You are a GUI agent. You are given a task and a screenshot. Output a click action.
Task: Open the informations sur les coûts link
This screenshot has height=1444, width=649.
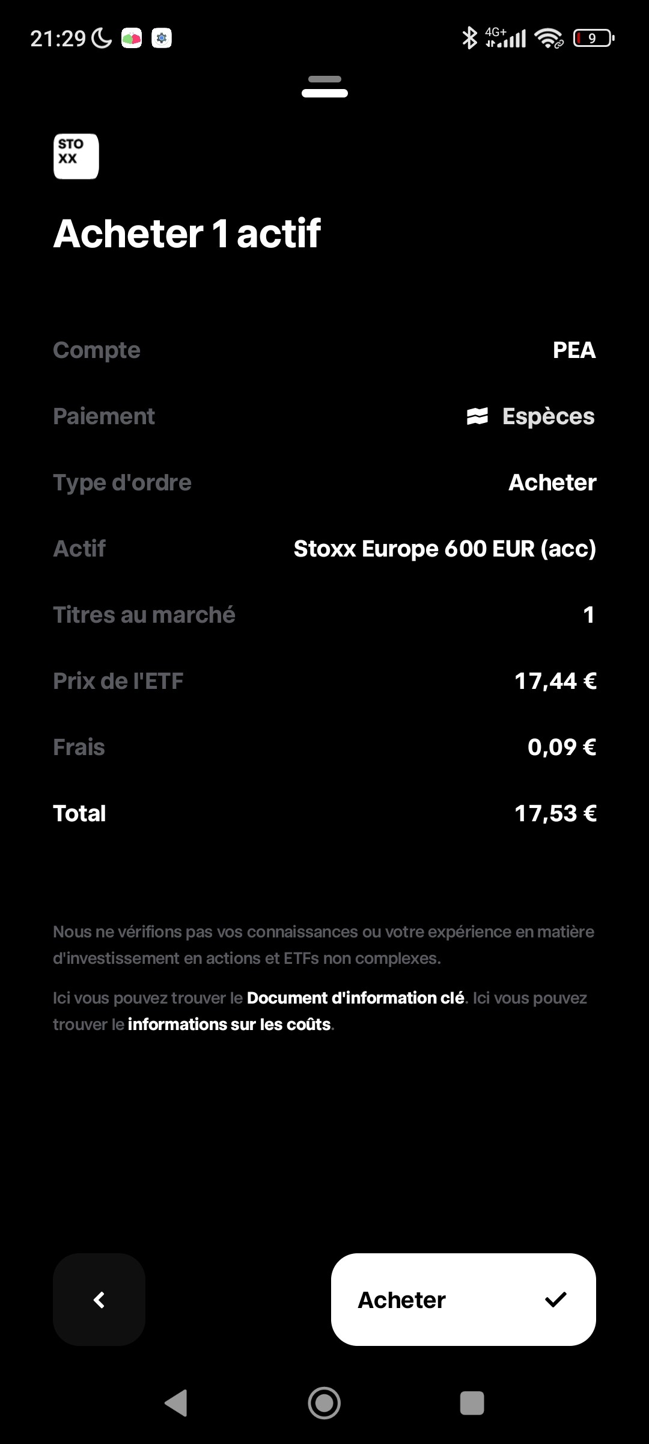point(230,1025)
